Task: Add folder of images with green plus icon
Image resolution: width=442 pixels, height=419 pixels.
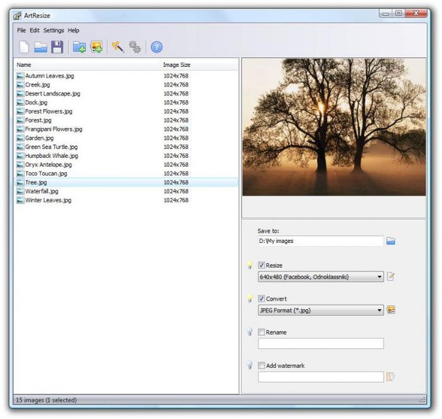Action: pos(79,47)
